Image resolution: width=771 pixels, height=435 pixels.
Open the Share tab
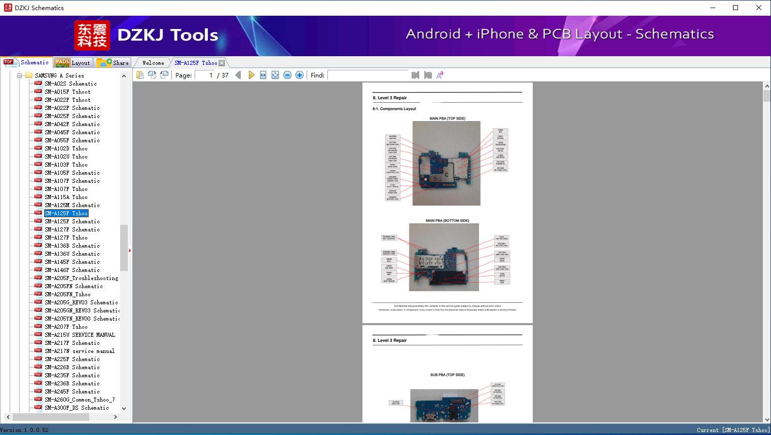point(113,63)
